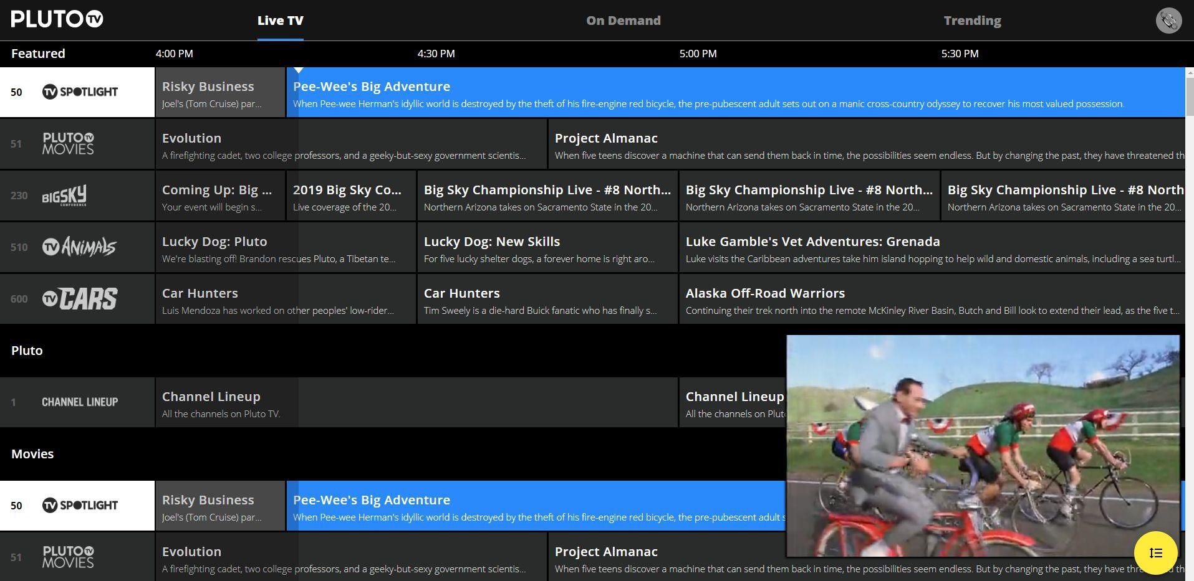
Task: Select the Pluto TV Movies channel logo
Action: (67, 144)
